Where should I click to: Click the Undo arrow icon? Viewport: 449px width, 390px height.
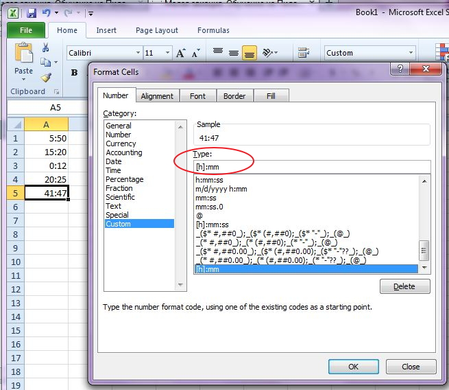[47, 13]
